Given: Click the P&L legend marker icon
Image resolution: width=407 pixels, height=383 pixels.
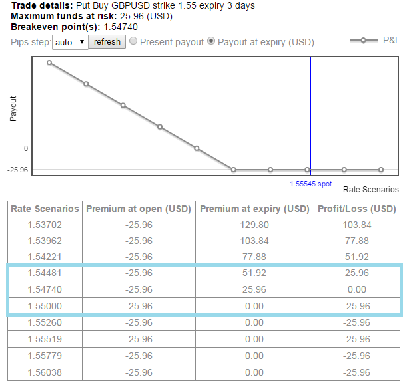Looking at the screenshot, I should tap(363, 41).
